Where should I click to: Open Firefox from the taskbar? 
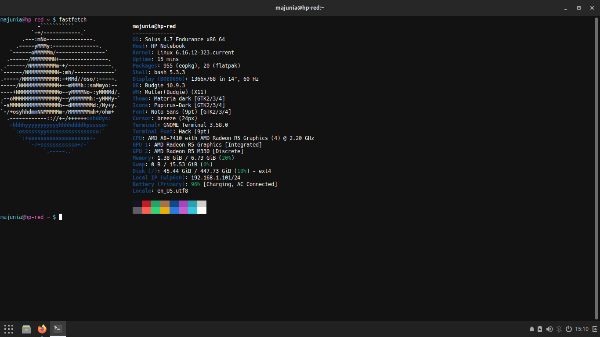(42, 329)
